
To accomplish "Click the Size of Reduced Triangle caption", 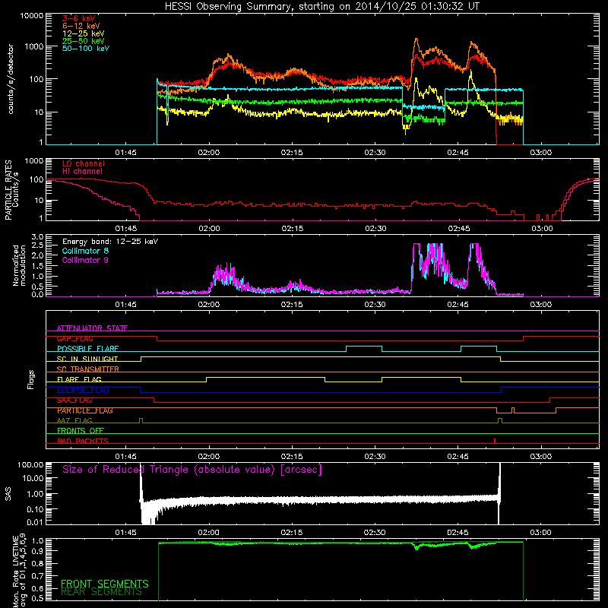I will click(x=192, y=470).
